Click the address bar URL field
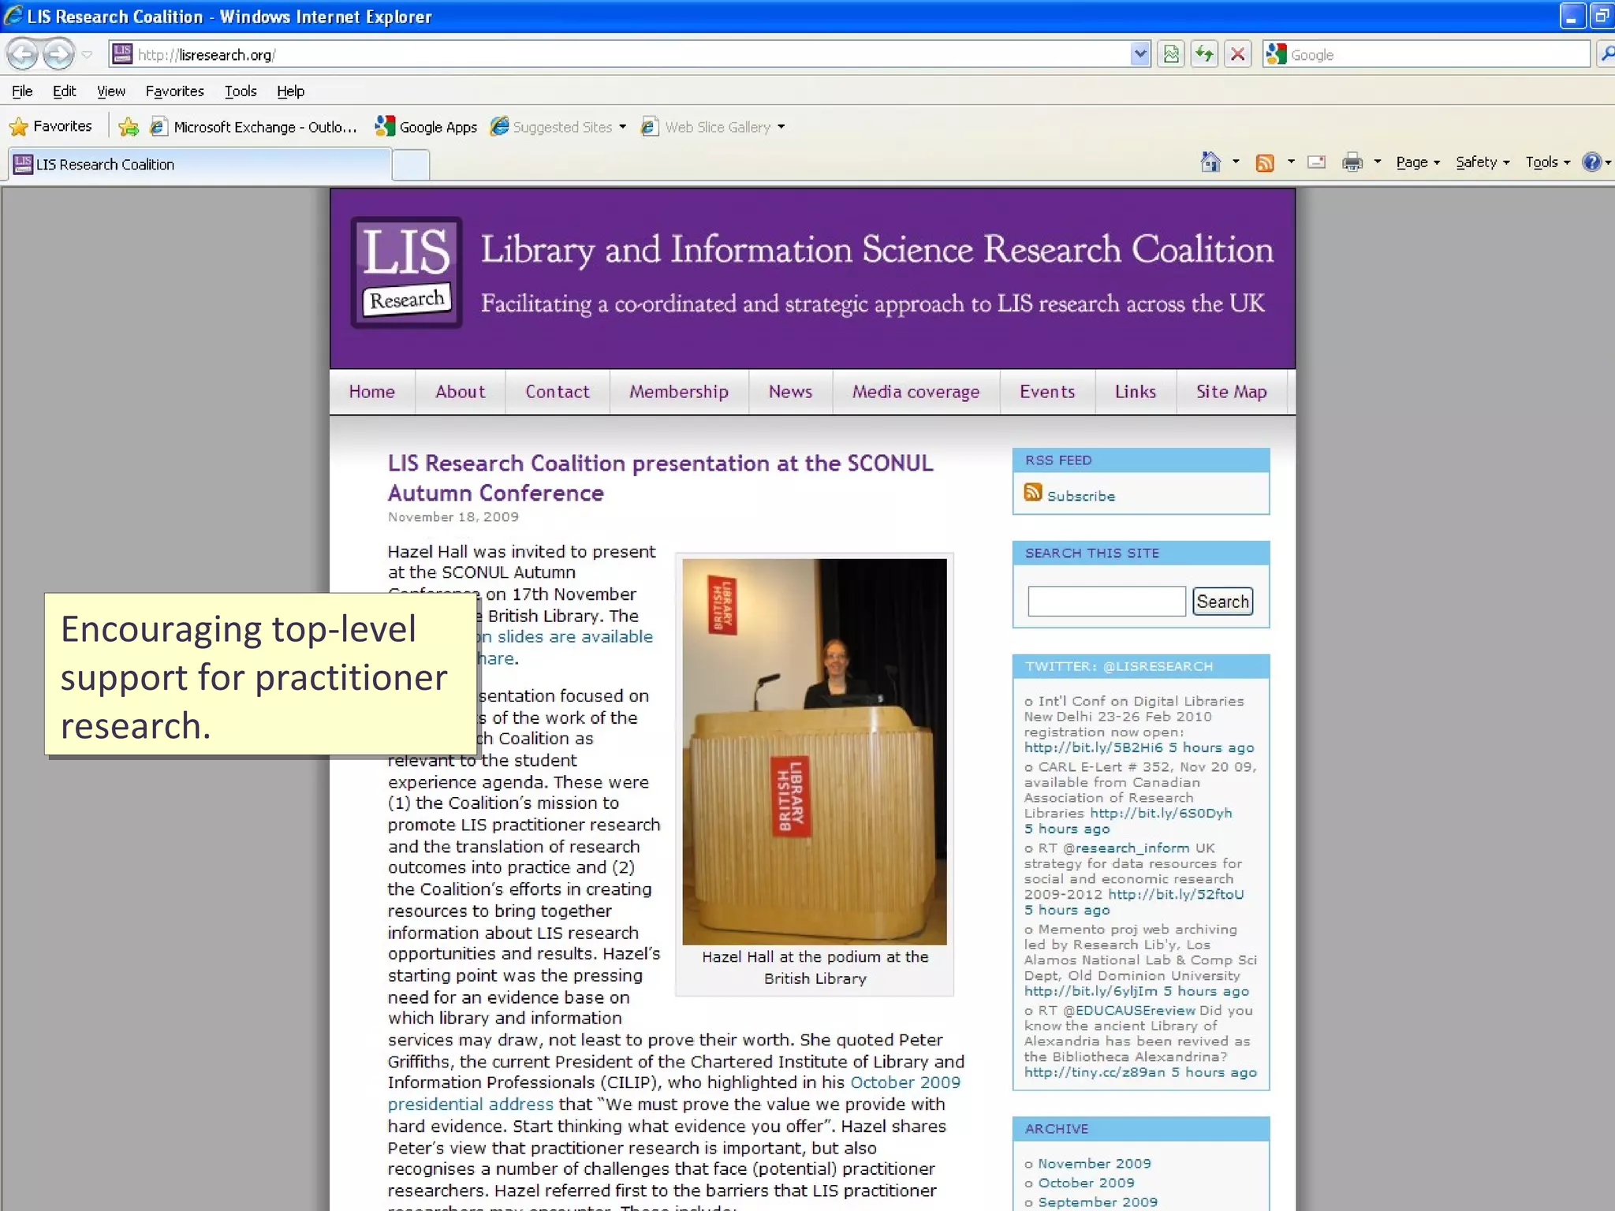The height and width of the screenshot is (1211, 1615). (623, 54)
